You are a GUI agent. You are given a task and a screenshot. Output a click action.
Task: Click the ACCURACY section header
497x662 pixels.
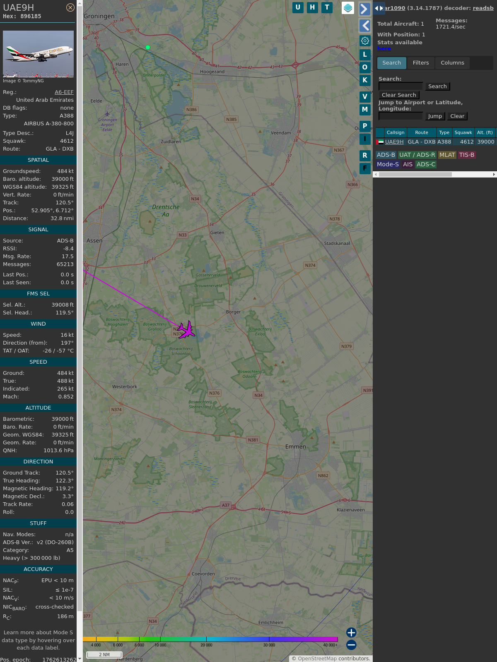38,569
